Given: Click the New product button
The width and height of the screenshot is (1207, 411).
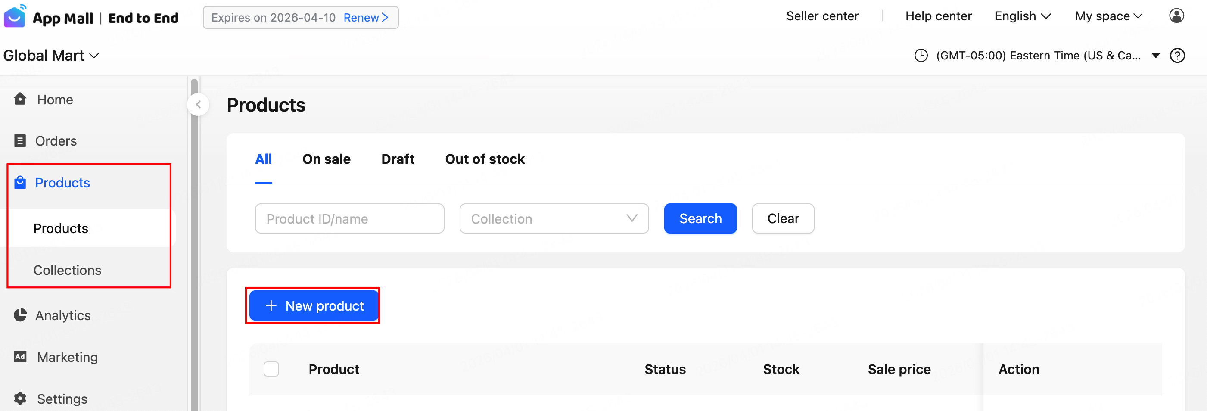Looking at the screenshot, I should [x=314, y=305].
